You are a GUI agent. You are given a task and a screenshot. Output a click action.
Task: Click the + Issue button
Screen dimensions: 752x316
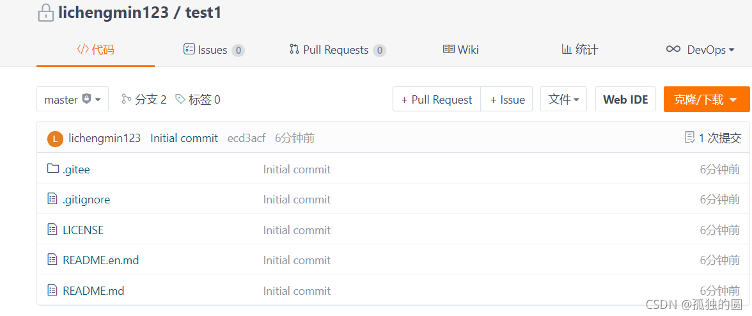pyautogui.click(x=507, y=99)
